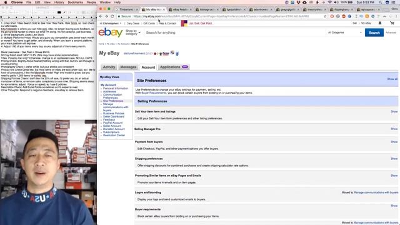Screen dimensions: 400x225
Task: Open the All Categories dropdown
Action: coord(344,32)
